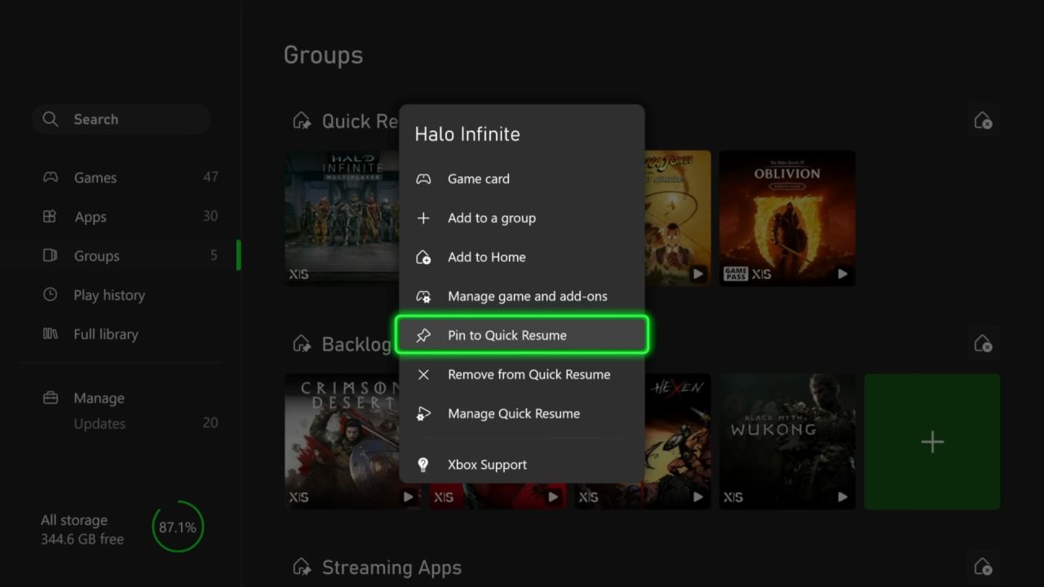Click the pinned-home icon beside Backlog heading
The width and height of the screenshot is (1044, 587).
[x=302, y=344]
